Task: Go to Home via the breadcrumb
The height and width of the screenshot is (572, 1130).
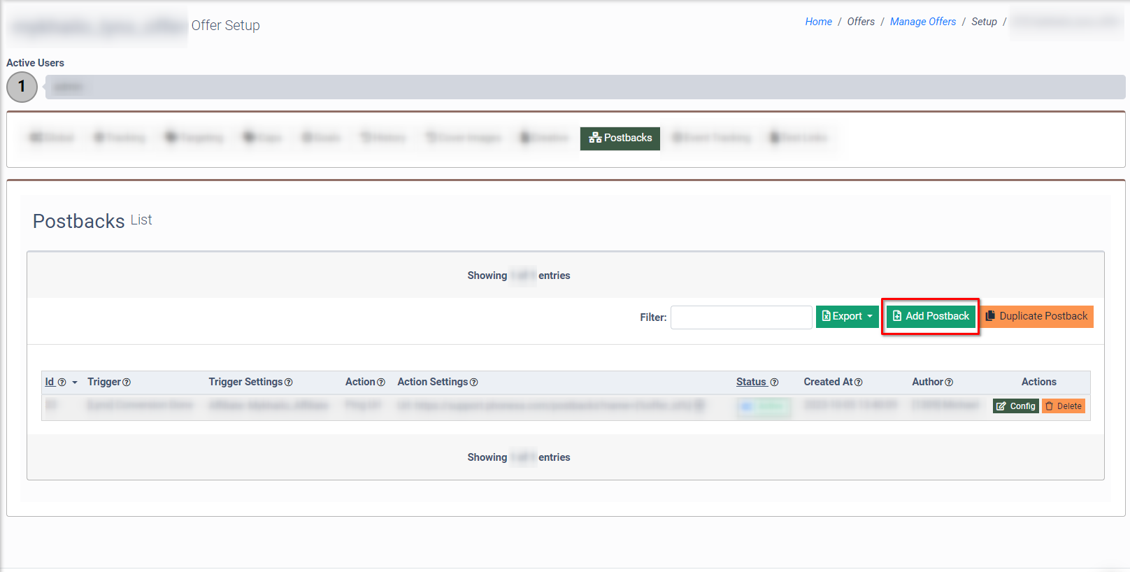Action: tap(818, 22)
